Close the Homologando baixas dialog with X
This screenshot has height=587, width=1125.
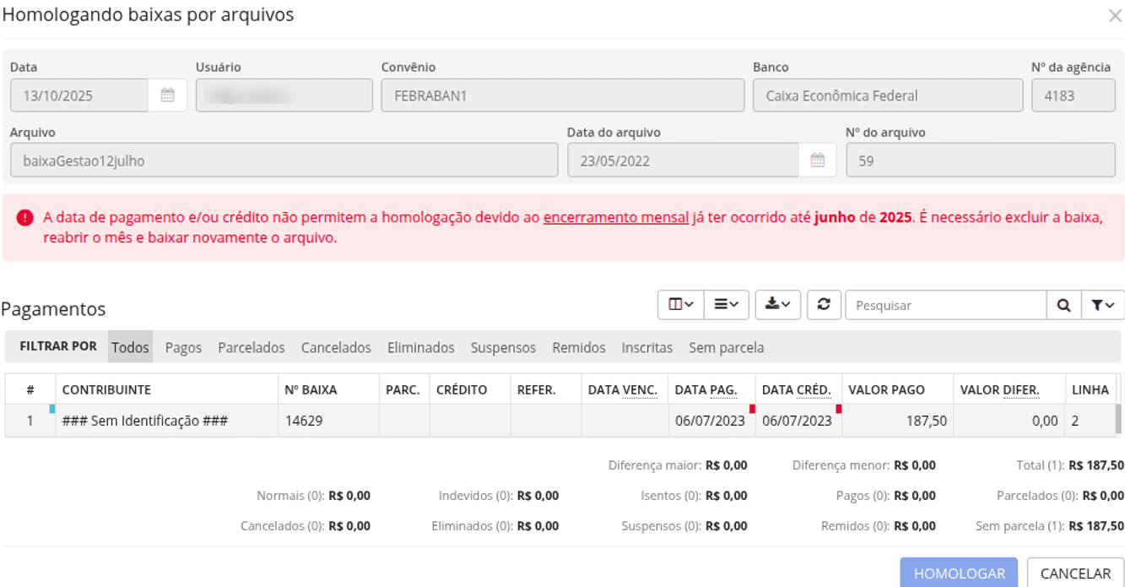1115,16
